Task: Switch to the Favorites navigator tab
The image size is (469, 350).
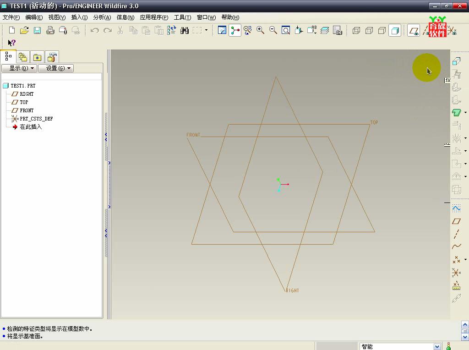Action: pos(37,57)
